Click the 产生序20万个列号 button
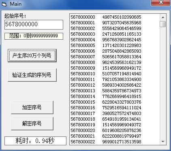 [x=32, y=55]
